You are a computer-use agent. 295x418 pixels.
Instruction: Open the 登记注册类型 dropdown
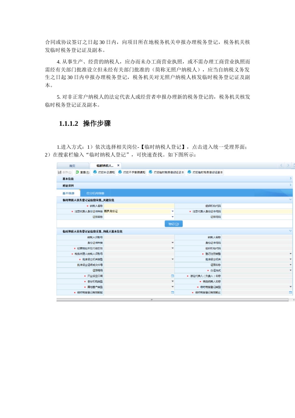click(291, 254)
